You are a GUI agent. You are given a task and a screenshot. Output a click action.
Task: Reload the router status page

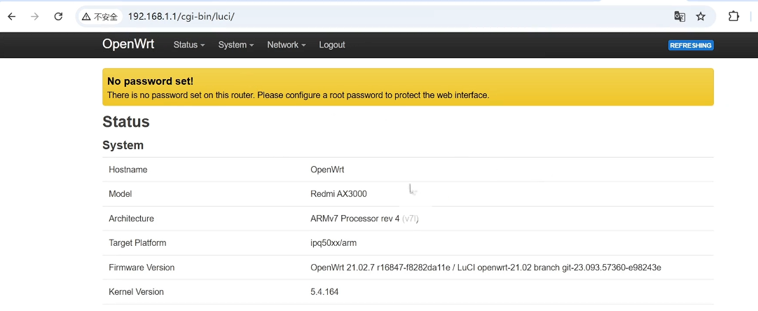[x=58, y=16]
